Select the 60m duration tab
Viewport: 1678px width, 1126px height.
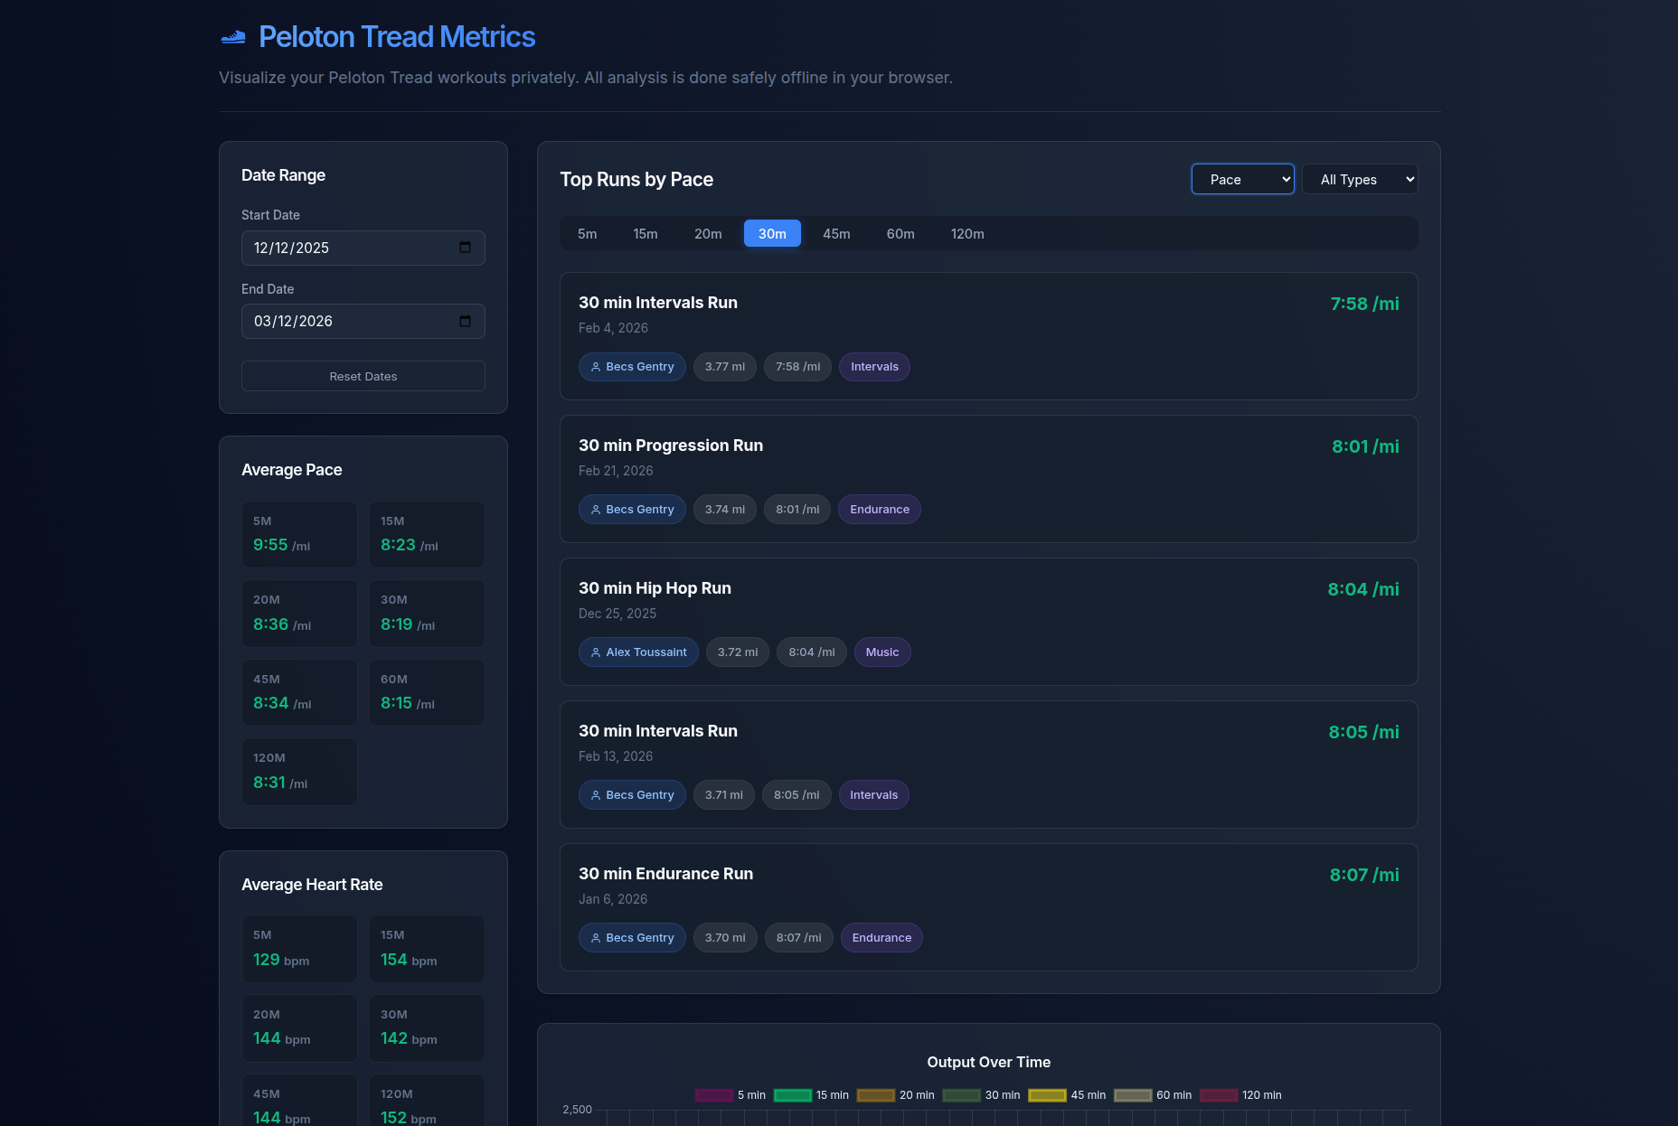pos(900,233)
